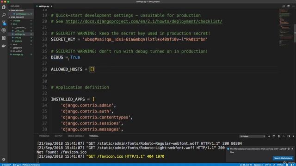
Task: Click 'Not Found: /favicon.ico' terminal line
Action: 62,152
